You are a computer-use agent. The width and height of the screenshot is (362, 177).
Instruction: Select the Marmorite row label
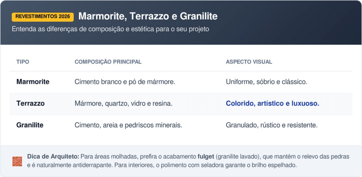click(33, 82)
